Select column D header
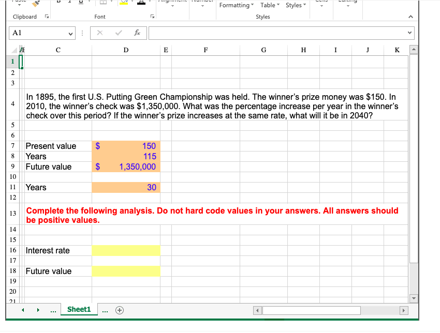The height and width of the screenshot is (333, 440). 126,50
